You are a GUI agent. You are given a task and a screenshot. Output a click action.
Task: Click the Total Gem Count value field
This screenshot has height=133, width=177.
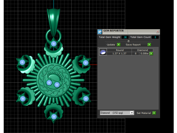[x=155, y=37]
